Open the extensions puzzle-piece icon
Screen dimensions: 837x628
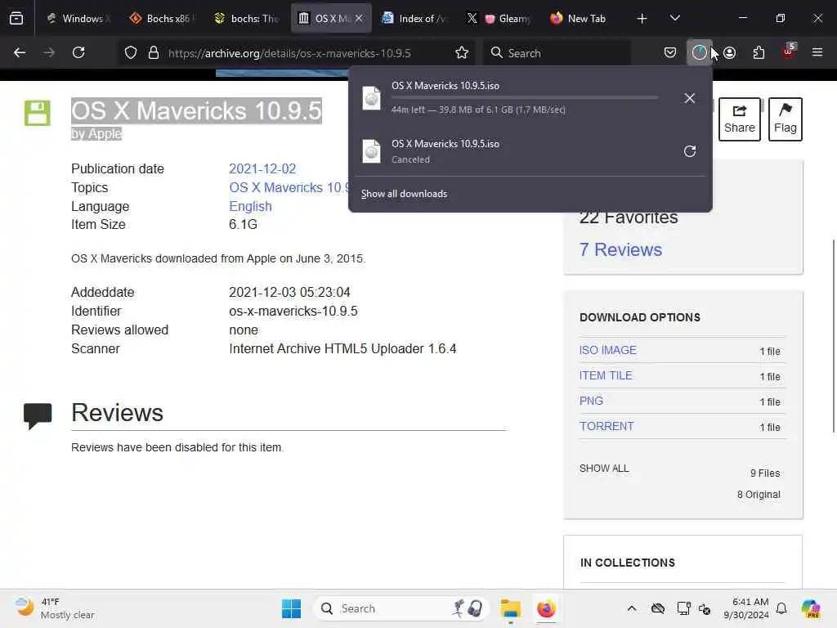click(x=759, y=52)
